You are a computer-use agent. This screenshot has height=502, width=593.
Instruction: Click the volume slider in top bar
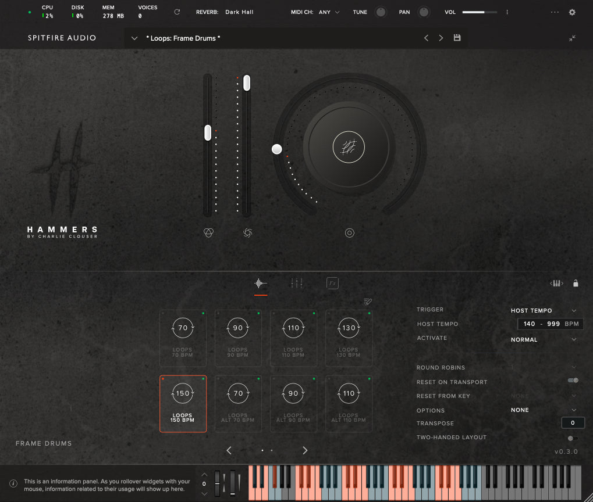click(480, 12)
